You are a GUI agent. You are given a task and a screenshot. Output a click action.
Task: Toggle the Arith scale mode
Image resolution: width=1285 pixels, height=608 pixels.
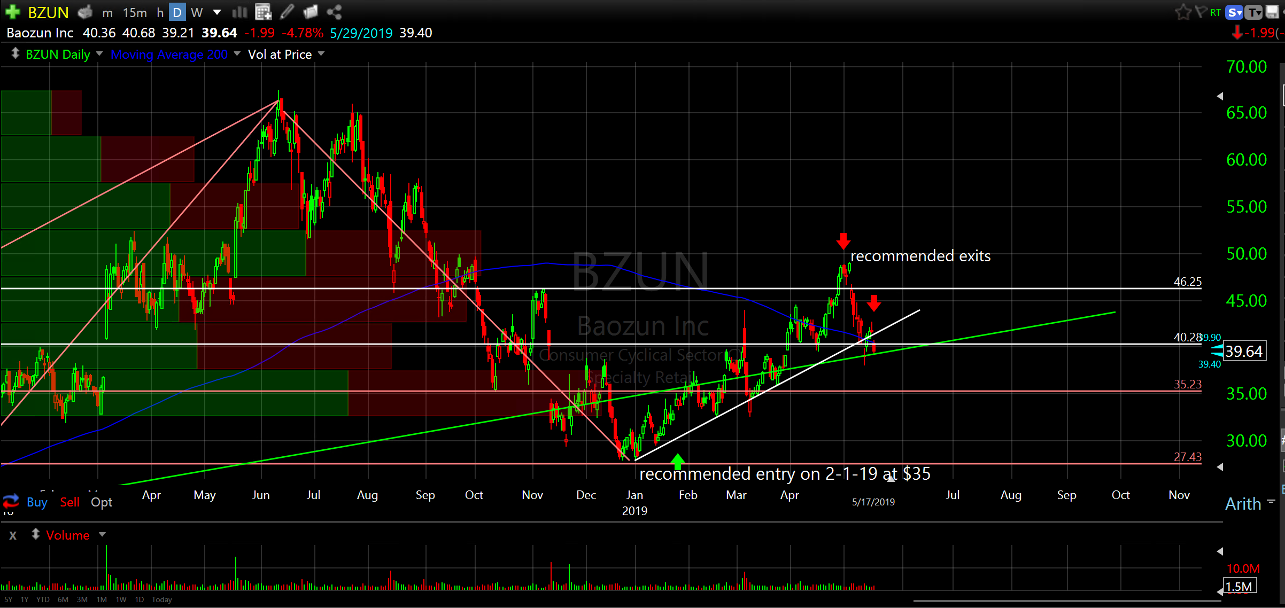tap(1243, 504)
